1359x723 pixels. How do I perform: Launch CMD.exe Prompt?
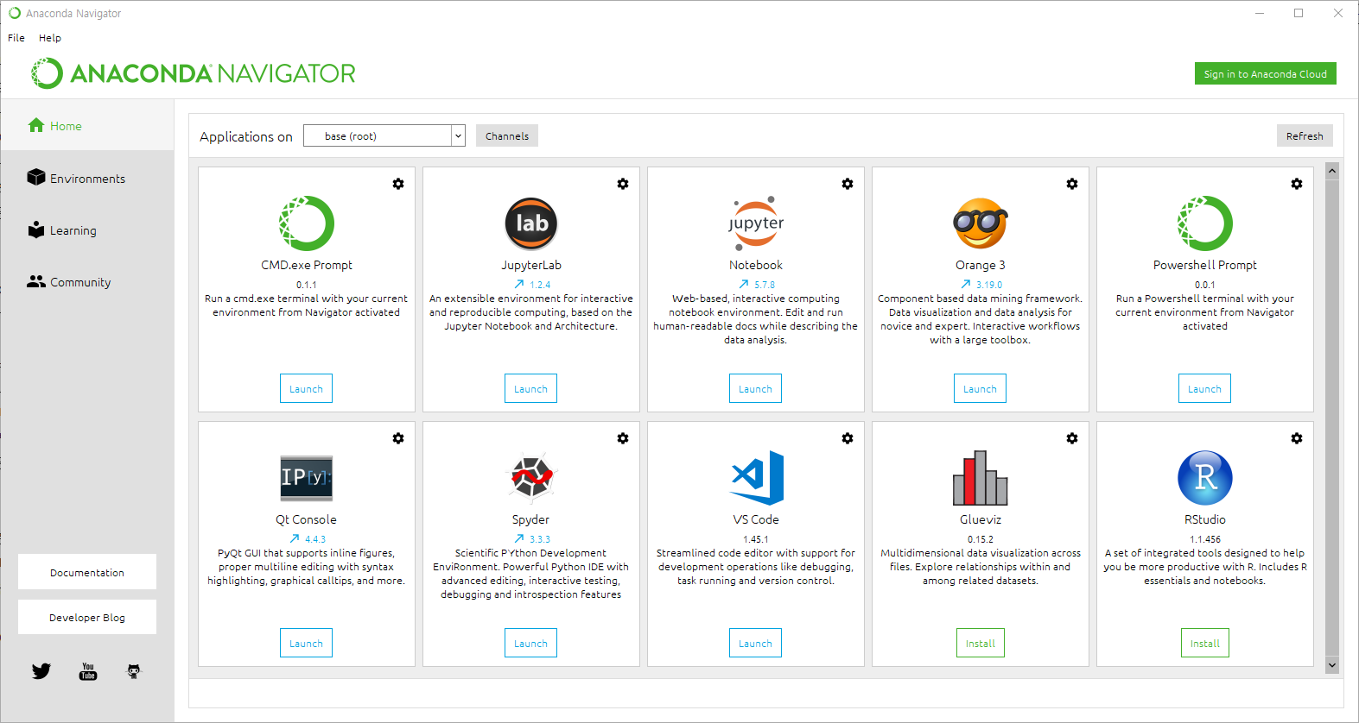[307, 388]
